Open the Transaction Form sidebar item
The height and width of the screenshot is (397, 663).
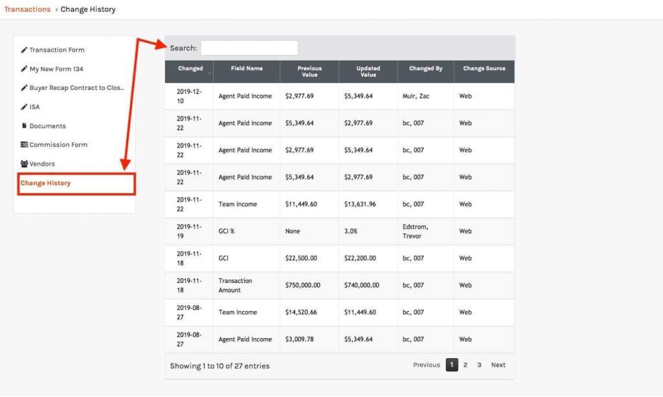[57, 50]
